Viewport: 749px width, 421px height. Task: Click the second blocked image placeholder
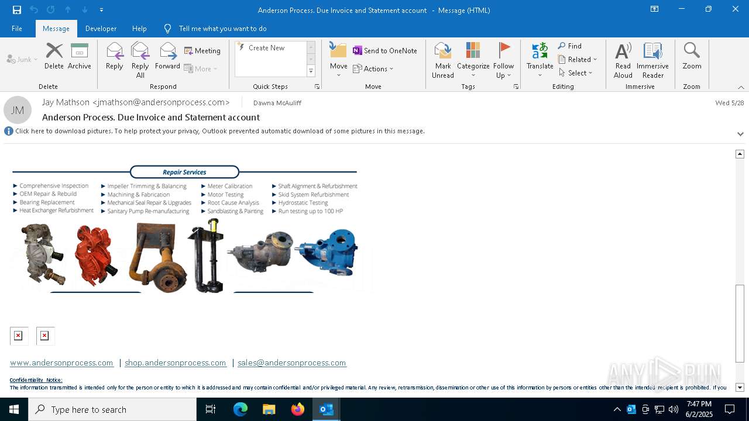coord(44,336)
